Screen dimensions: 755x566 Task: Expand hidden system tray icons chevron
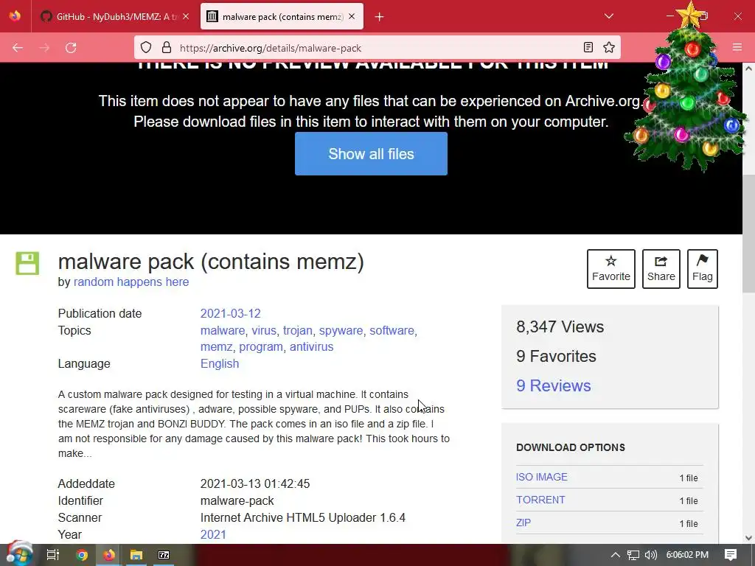click(615, 555)
